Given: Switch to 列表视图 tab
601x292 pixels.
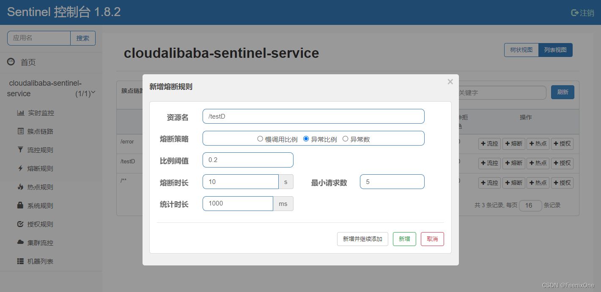Looking at the screenshot, I should pyautogui.click(x=555, y=50).
